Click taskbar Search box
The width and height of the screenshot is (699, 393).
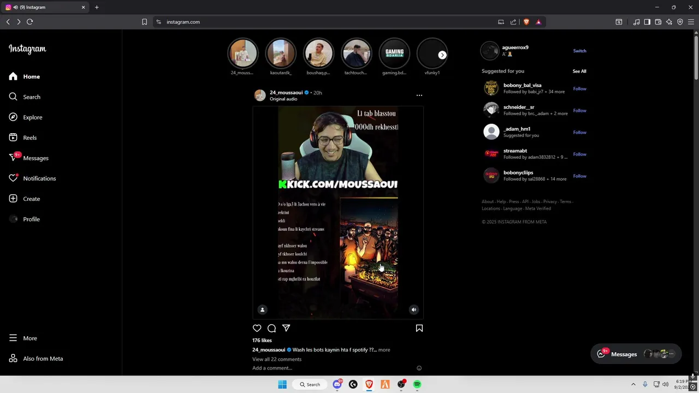(x=310, y=384)
